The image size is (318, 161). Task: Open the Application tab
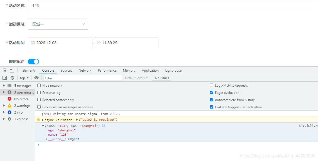150,71
